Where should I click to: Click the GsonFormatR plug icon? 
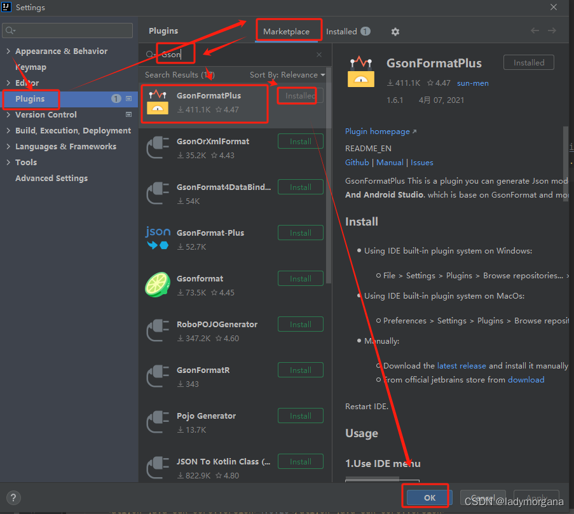coord(158,376)
